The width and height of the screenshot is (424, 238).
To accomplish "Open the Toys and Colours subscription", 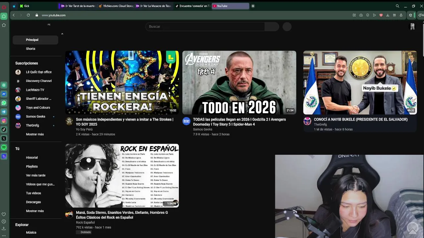I will [35, 108].
